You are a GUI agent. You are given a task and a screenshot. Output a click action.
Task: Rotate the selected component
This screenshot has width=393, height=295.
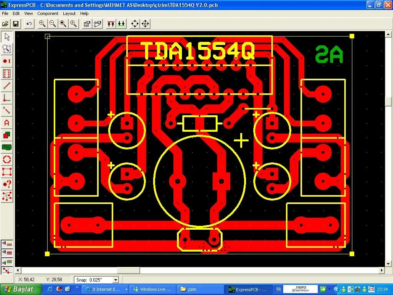click(135, 24)
